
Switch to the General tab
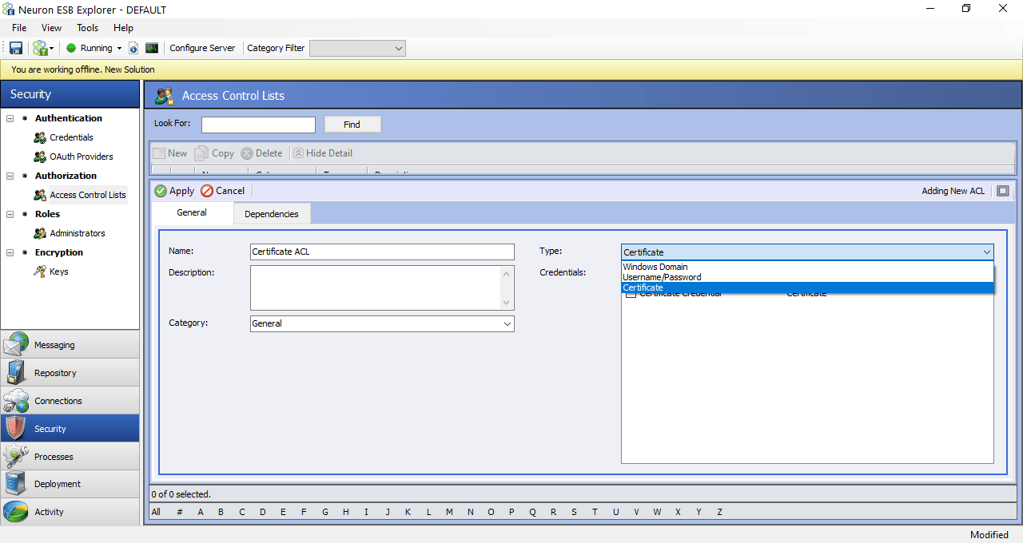pyautogui.click(x=192, y=212)
